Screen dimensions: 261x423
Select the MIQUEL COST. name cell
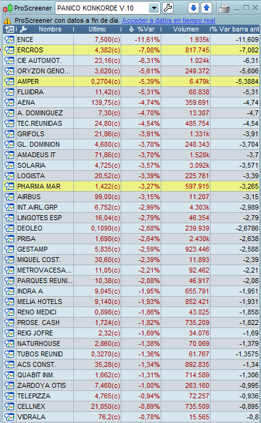(45, 260)
